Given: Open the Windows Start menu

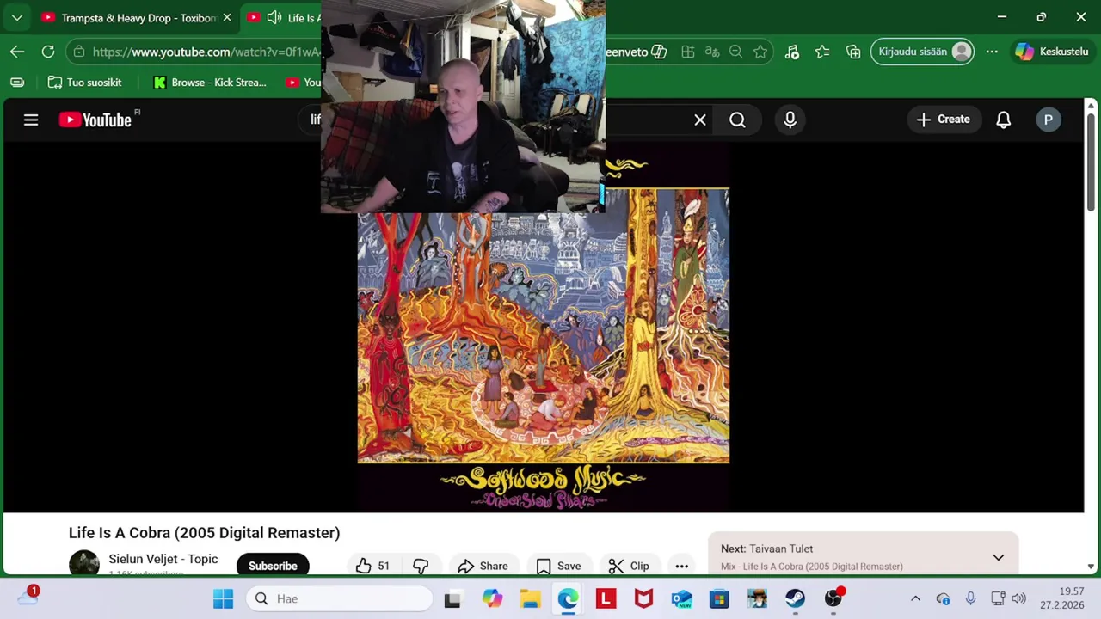Looking at the screenshot, I should click(223, 598).
